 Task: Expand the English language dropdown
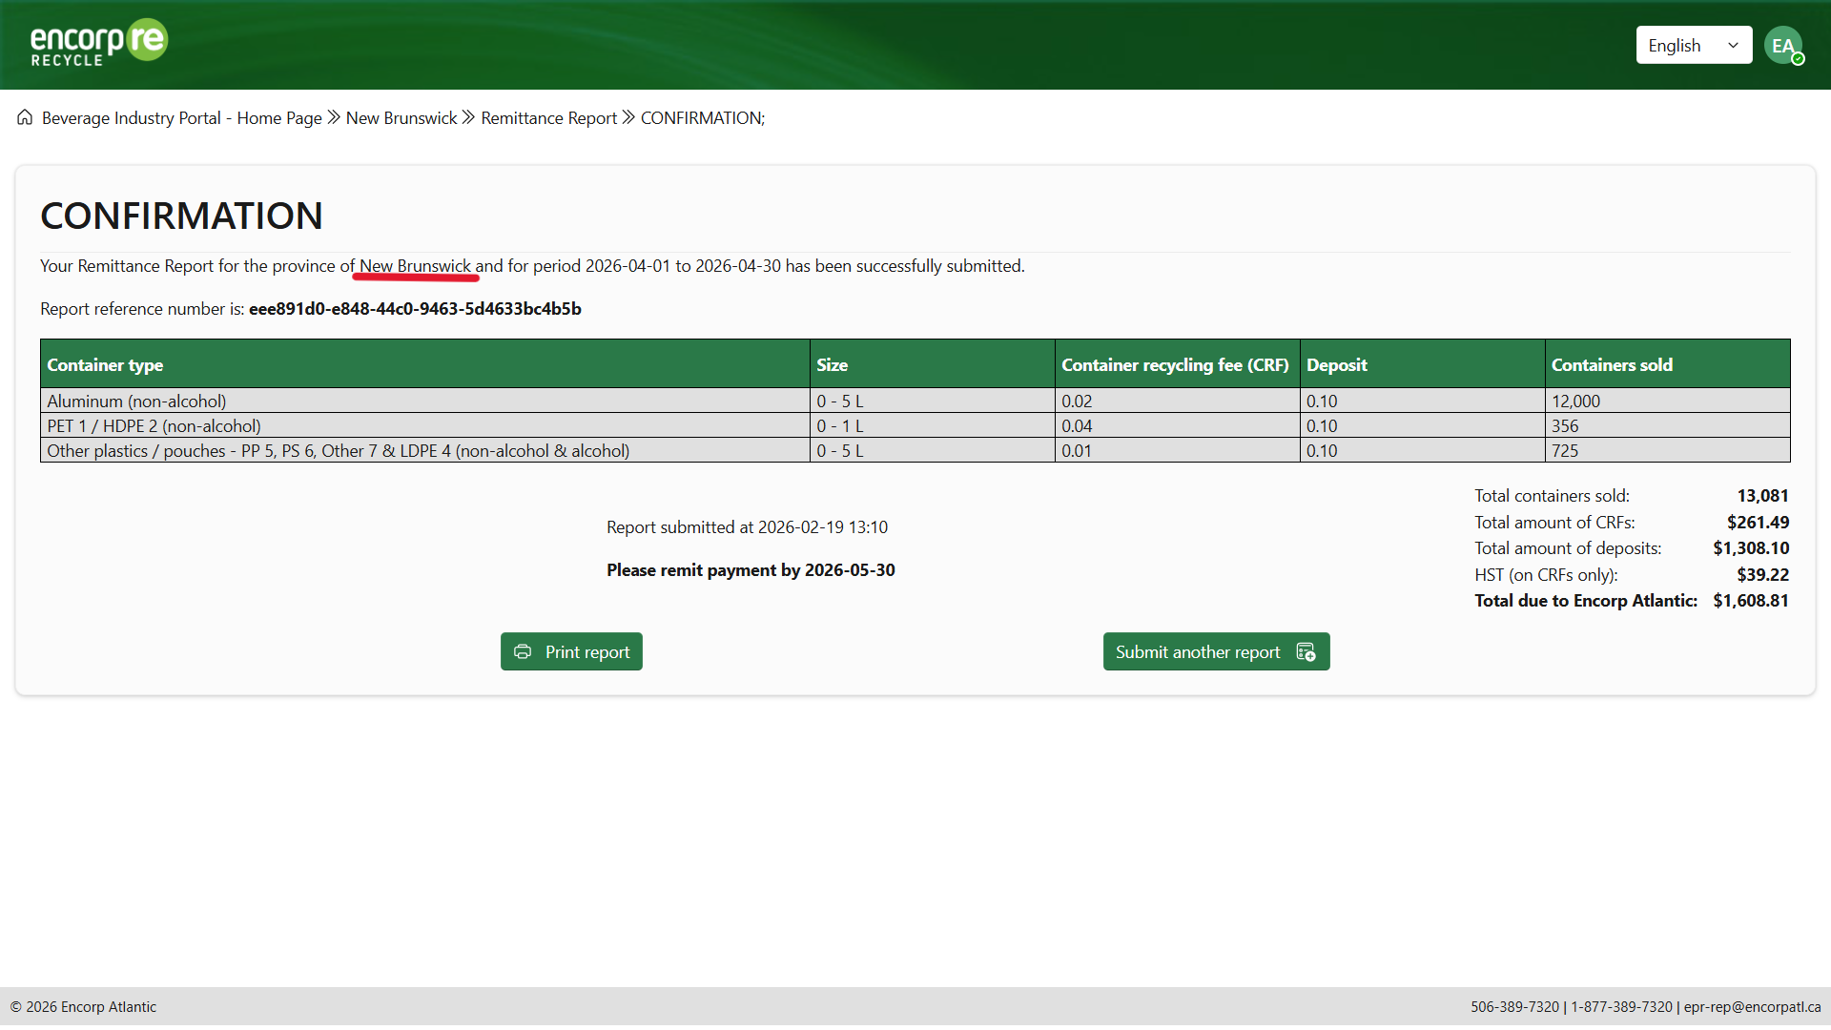click(x=1694, y=45)
